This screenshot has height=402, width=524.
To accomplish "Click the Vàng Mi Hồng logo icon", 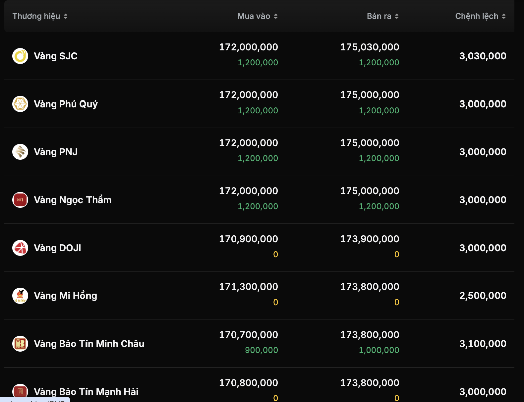I will [20, 296].
